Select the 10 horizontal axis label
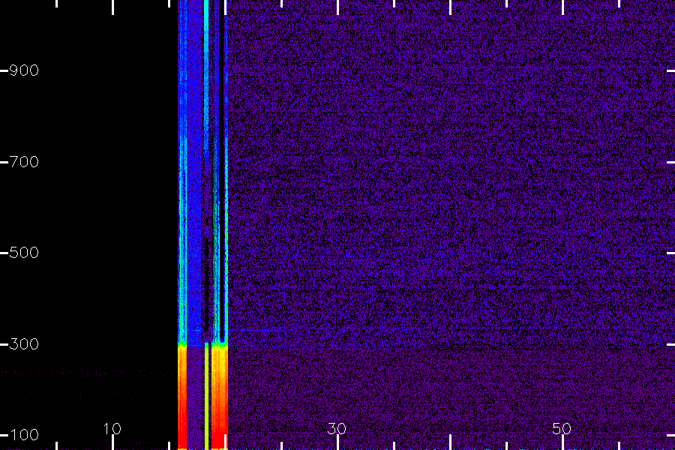Viewport: 675px width, 450px height. pyautogui.click(x=112, y=429)
